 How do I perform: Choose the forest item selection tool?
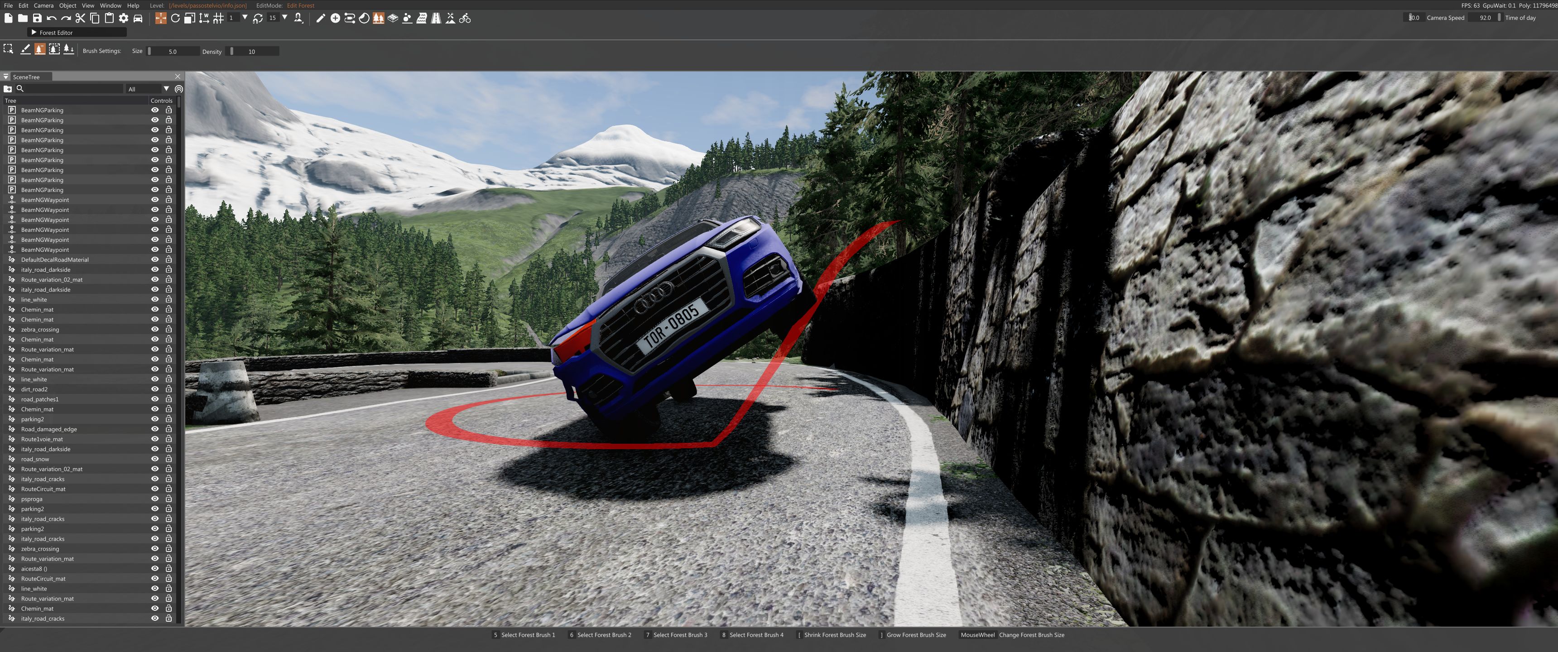pos(9,50)
